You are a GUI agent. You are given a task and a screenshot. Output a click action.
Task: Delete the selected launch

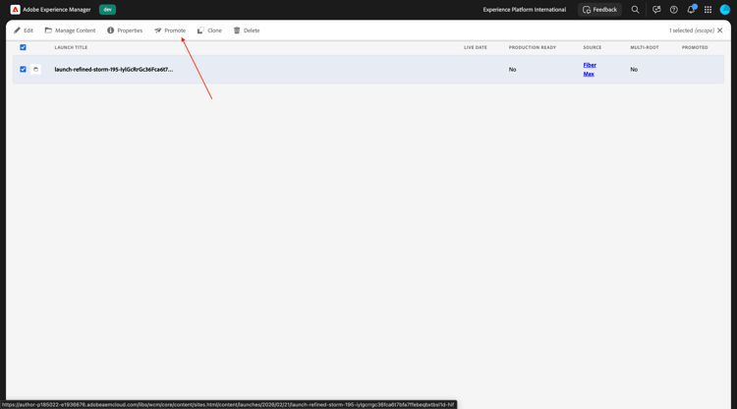[x=247, y=30]
